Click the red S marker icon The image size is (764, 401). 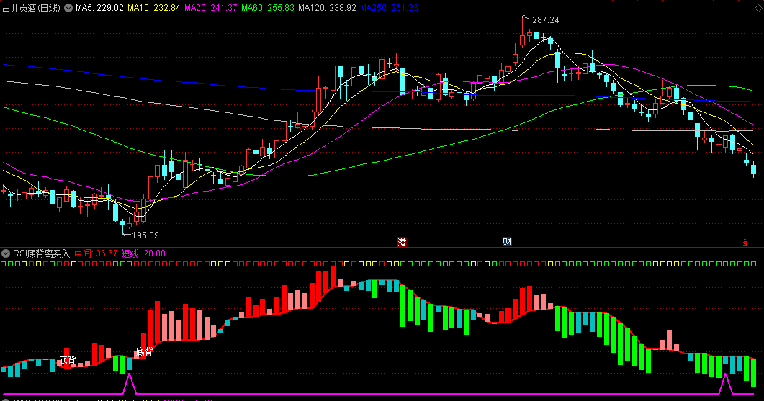point(745,242)
